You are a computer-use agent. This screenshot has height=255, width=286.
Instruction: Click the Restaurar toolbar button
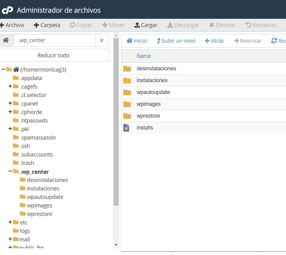coord(261,25)
